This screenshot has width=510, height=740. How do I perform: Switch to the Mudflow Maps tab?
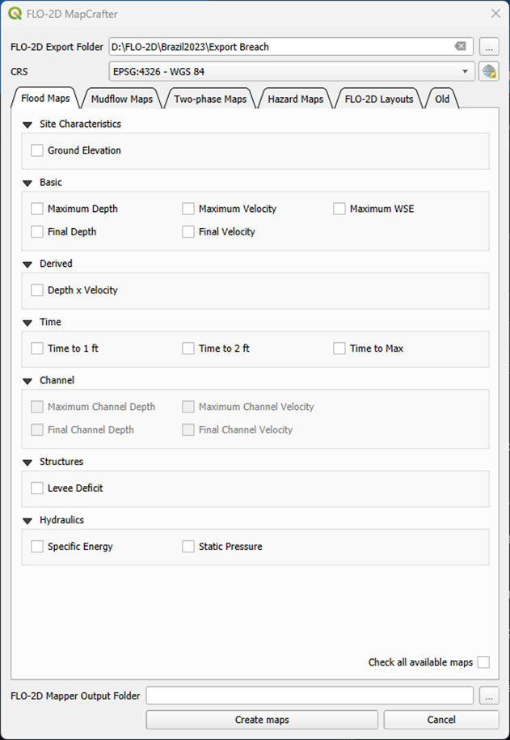click(120, 99)
